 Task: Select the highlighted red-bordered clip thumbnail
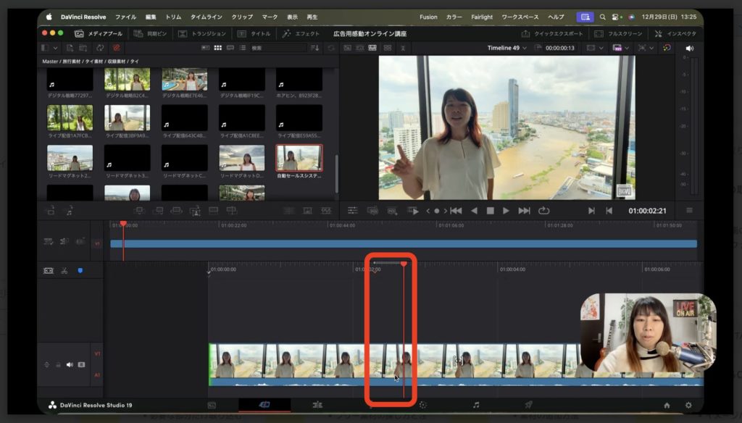point(299,158)
